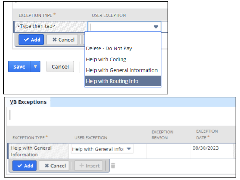
Task: Click the greyed Insert button
Action: [89, 166]
